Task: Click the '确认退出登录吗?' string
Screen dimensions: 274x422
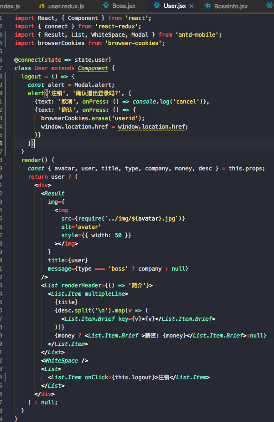Action: click(x=97, y=93)
